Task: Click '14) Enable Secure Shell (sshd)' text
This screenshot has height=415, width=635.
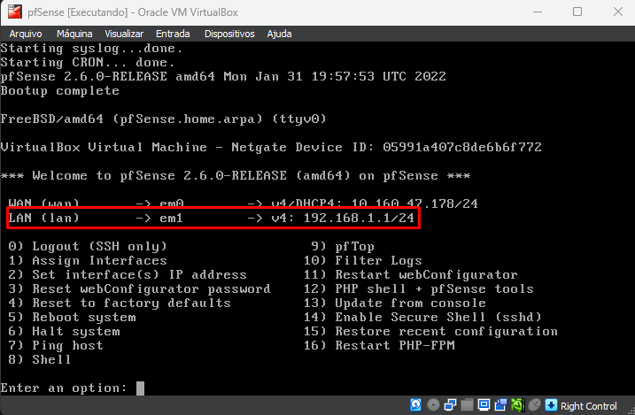Action: (x=422, y=317)
